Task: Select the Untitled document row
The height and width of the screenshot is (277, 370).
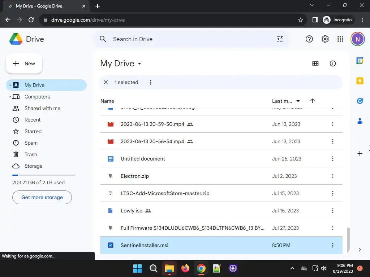Action: [221, 159]
